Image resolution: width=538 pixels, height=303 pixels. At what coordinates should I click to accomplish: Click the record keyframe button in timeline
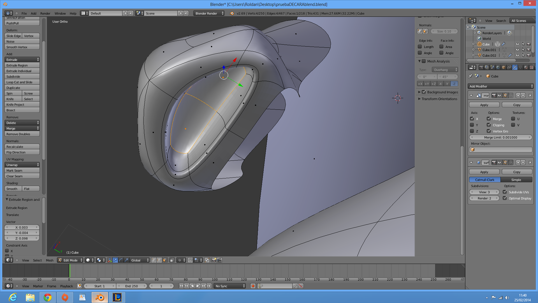tap(253, 286)
